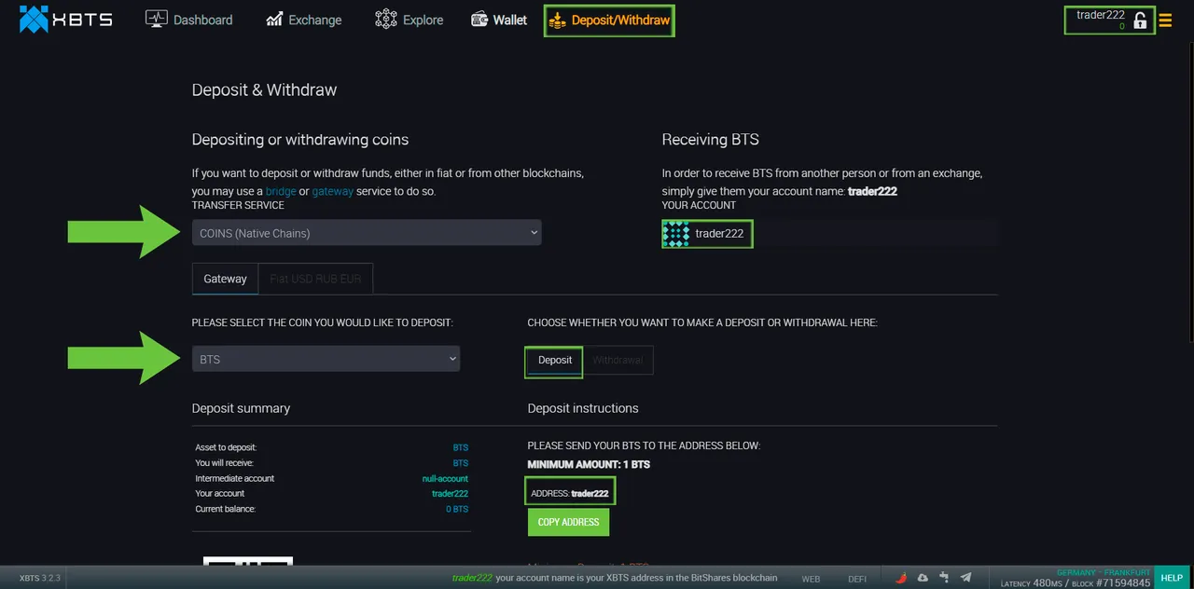
Task: Click the Deposit/Withdraw coins icon
Action: [x=557, y=20]
